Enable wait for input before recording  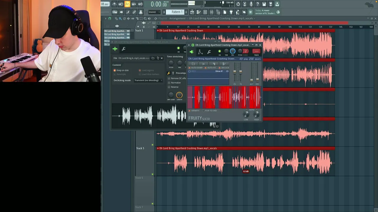121,4
